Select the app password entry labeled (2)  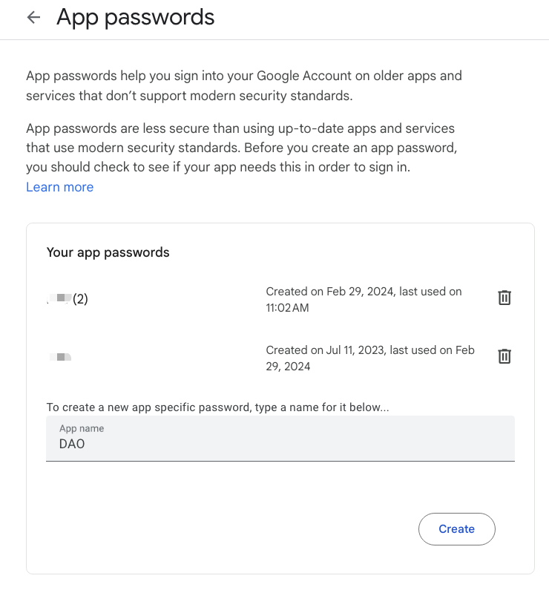coord(68,299)
